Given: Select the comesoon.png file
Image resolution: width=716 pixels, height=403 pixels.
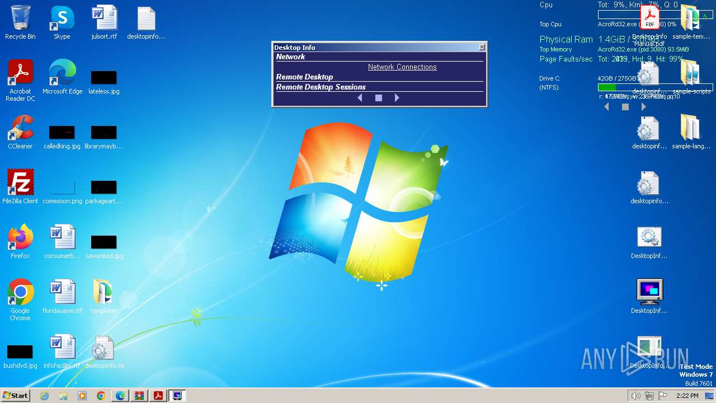Looking at the screenshot, I should [x=62, y=191].
